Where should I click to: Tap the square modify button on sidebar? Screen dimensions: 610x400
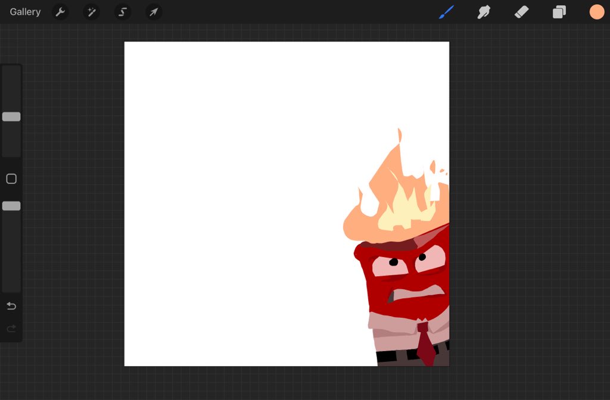pos(11,179)
